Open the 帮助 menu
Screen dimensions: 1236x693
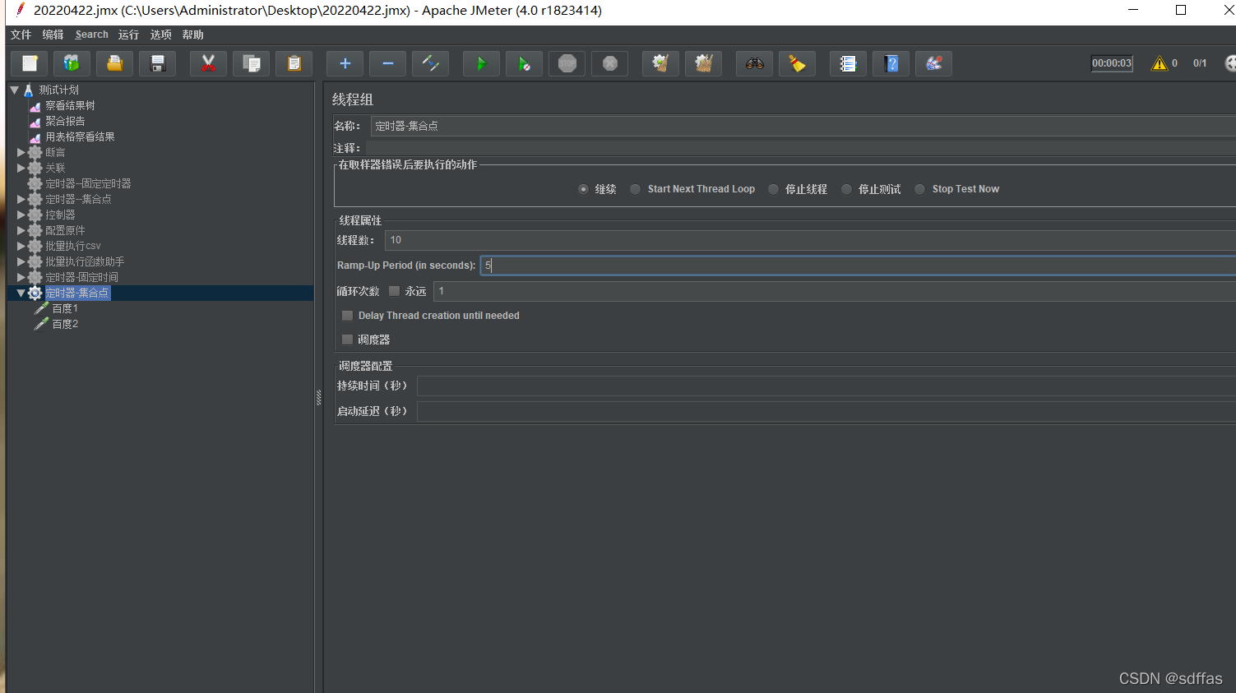pos(192,35)
